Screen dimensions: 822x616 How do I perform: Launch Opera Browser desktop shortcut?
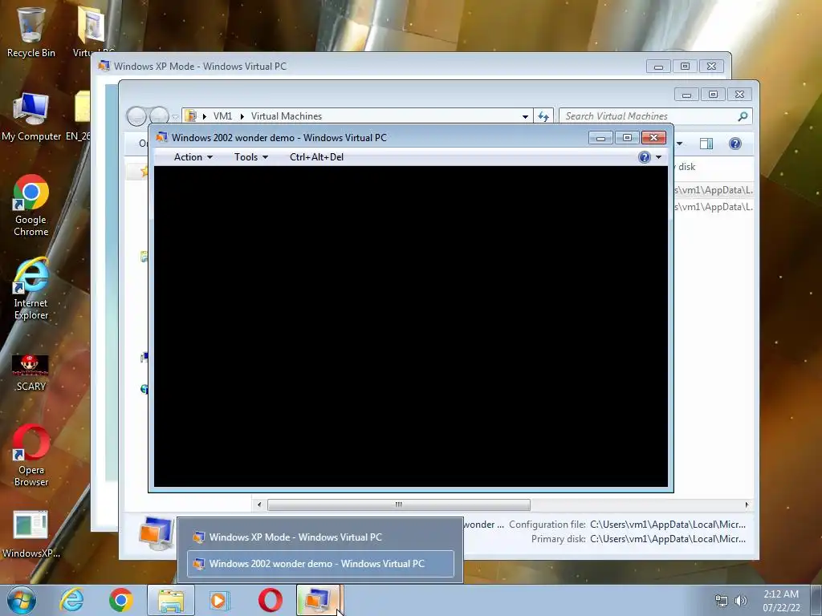pyautogui.click(x=31, y=456)
